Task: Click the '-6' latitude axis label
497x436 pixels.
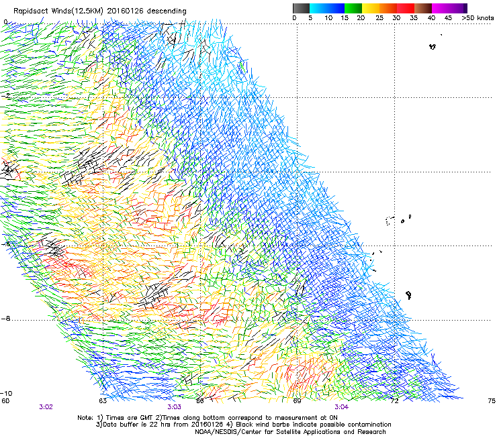Action: 6,243
